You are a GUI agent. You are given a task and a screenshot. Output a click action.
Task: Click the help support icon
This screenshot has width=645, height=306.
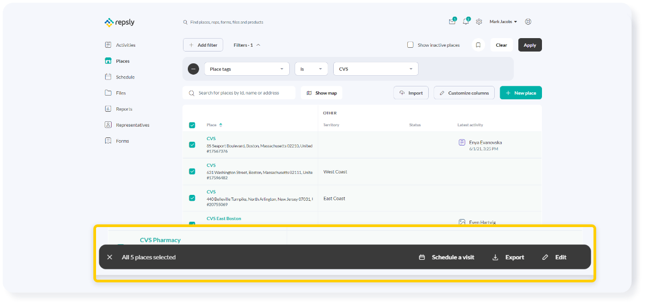tap(528, 22)
